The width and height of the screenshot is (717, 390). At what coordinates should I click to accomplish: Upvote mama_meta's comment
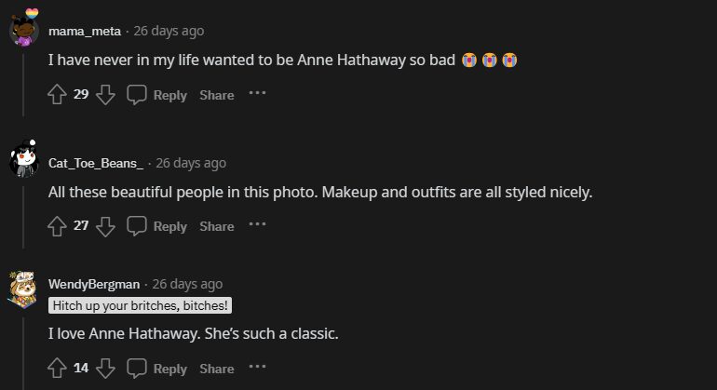(57, 94)
